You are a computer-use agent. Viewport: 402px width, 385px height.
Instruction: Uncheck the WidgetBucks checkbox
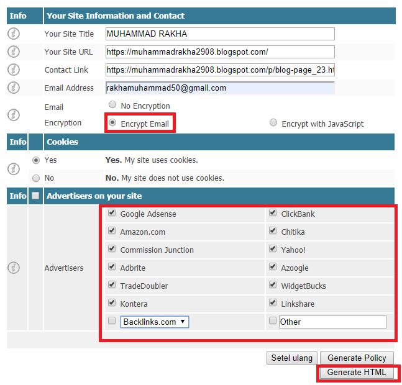coord(273,284)
